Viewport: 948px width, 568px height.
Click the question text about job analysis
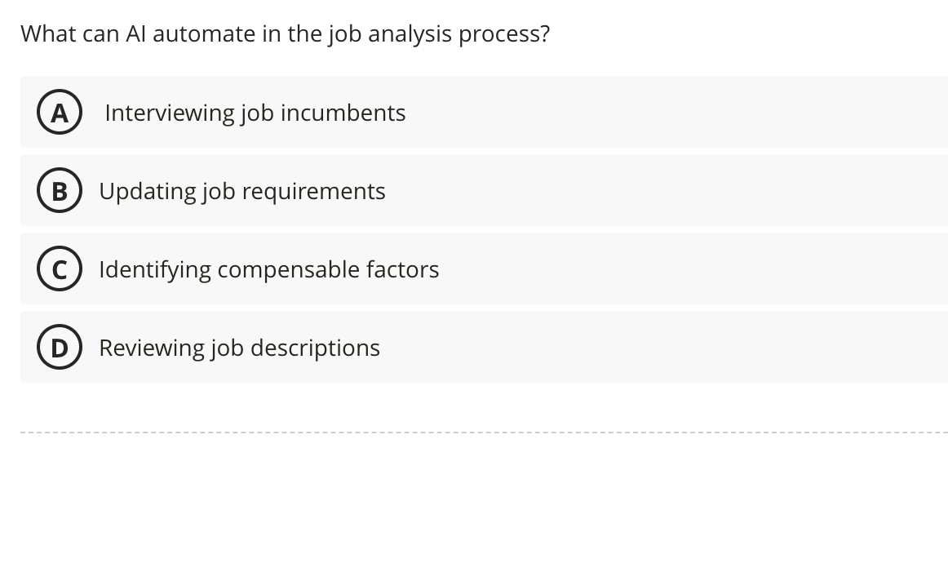click(285, 33)
